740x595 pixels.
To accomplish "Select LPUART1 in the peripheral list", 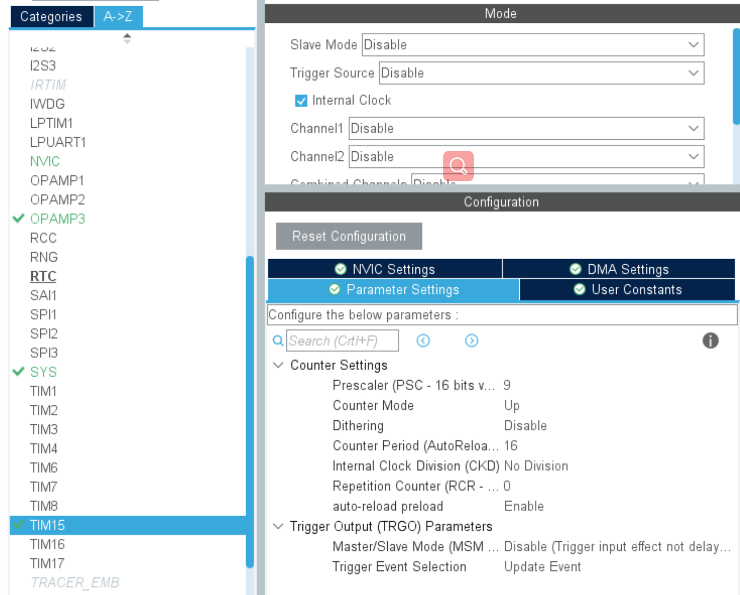I will 58,142.
